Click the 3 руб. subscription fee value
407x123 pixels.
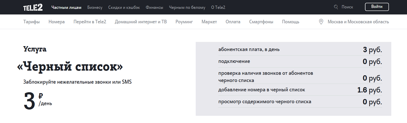373,50
